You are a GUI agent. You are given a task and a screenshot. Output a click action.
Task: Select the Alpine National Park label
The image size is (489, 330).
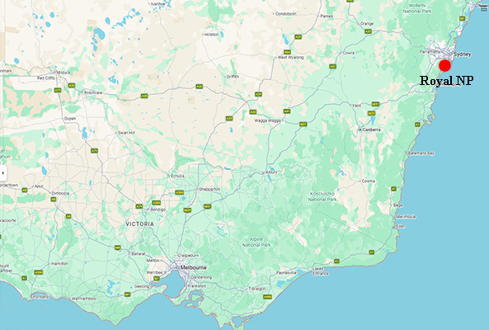tap(256, 242)
